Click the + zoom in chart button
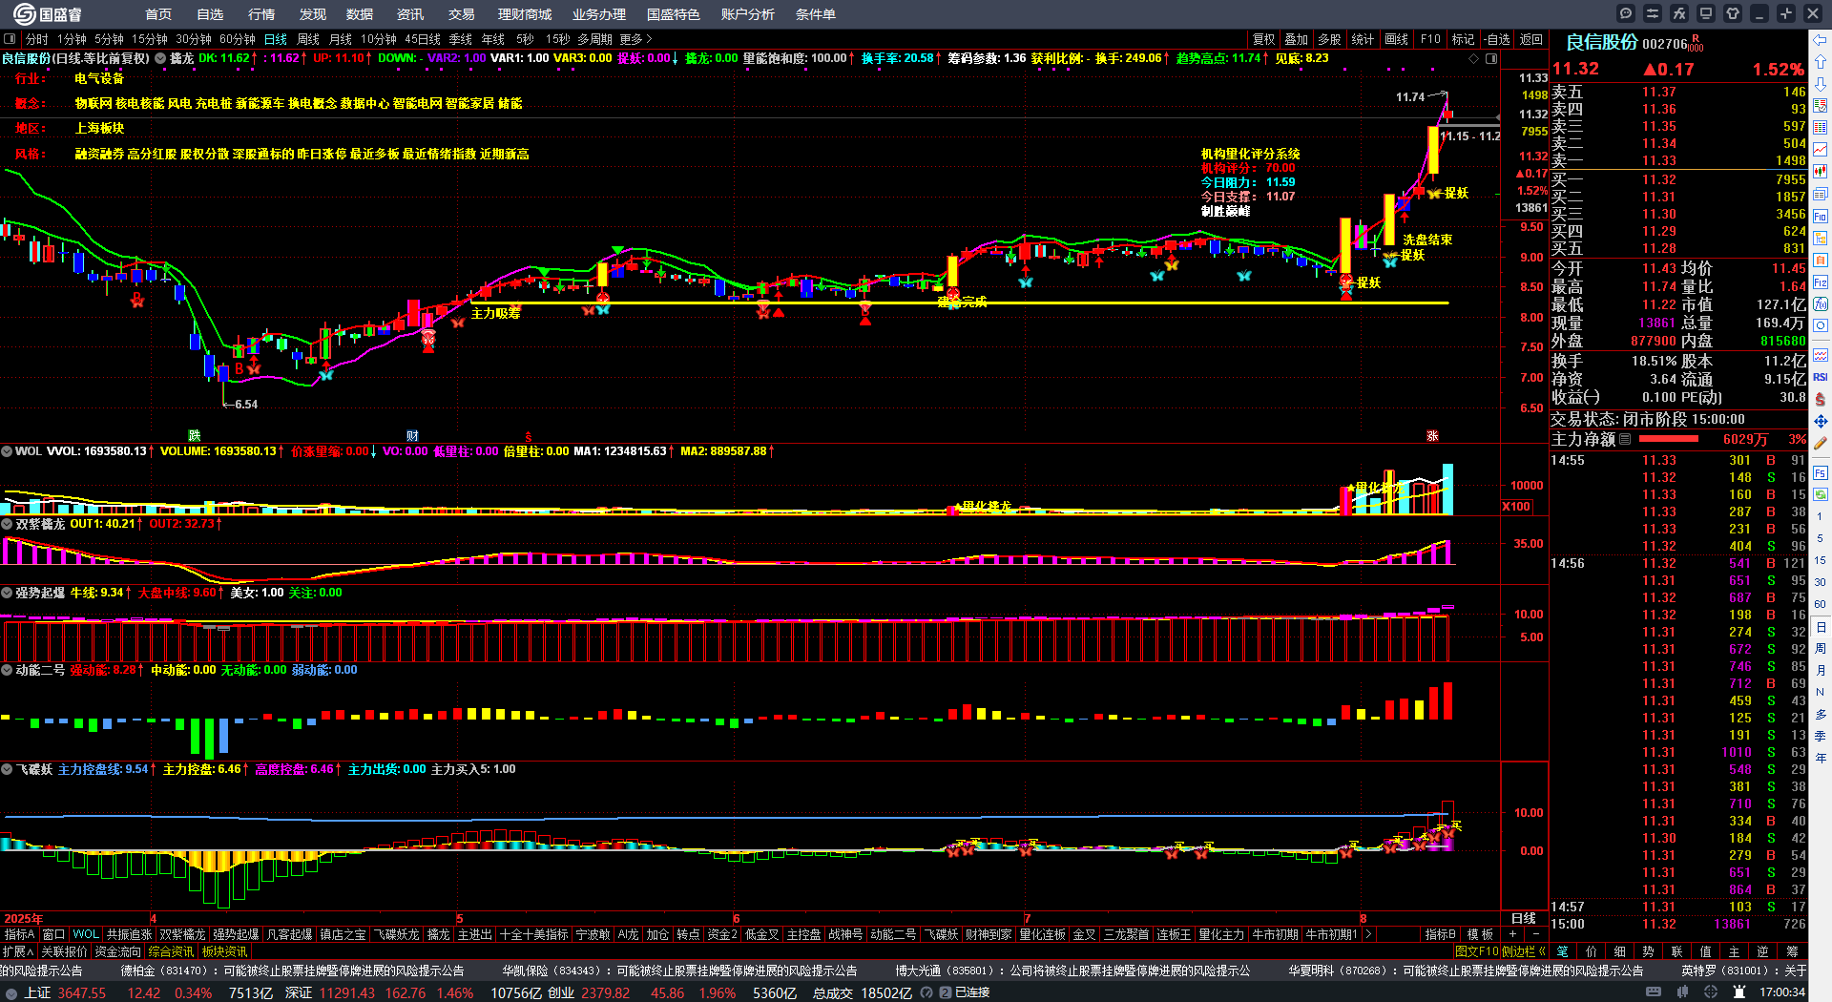 click(1513, 934)
